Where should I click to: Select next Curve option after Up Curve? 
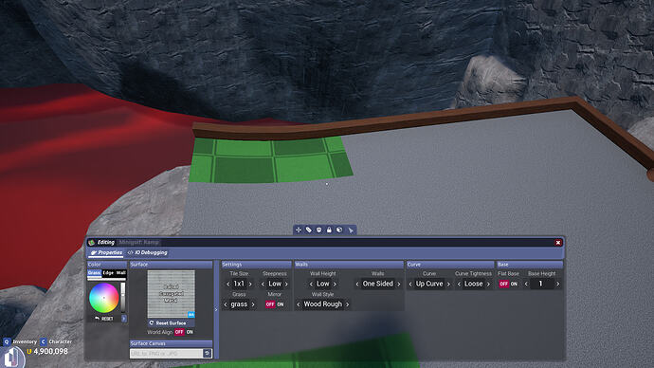[x=448, y=284]
